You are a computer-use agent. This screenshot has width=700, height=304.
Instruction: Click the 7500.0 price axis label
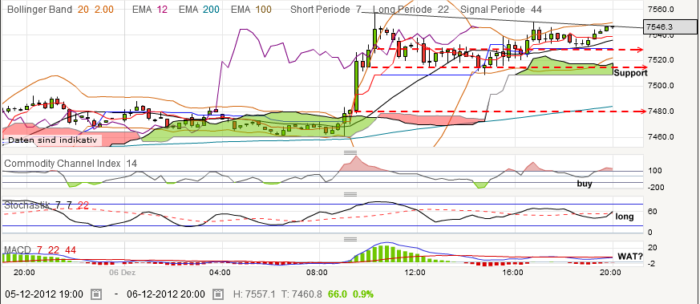[662, 86]
